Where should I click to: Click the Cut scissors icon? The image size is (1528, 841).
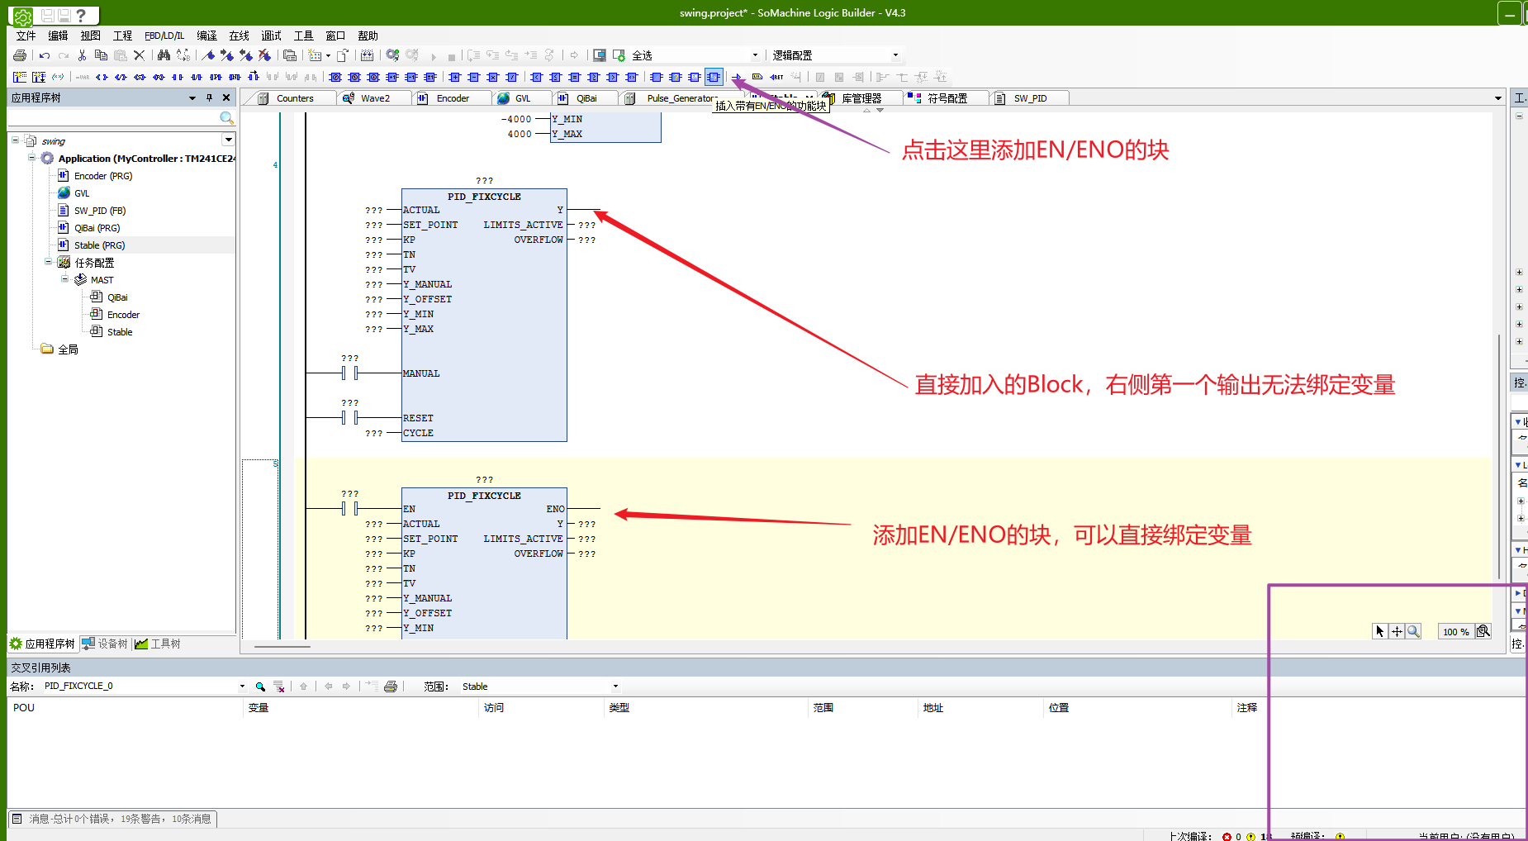click(82, 55)
